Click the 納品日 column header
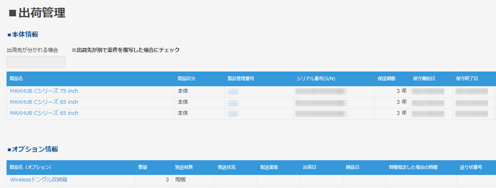 point(352,167)
